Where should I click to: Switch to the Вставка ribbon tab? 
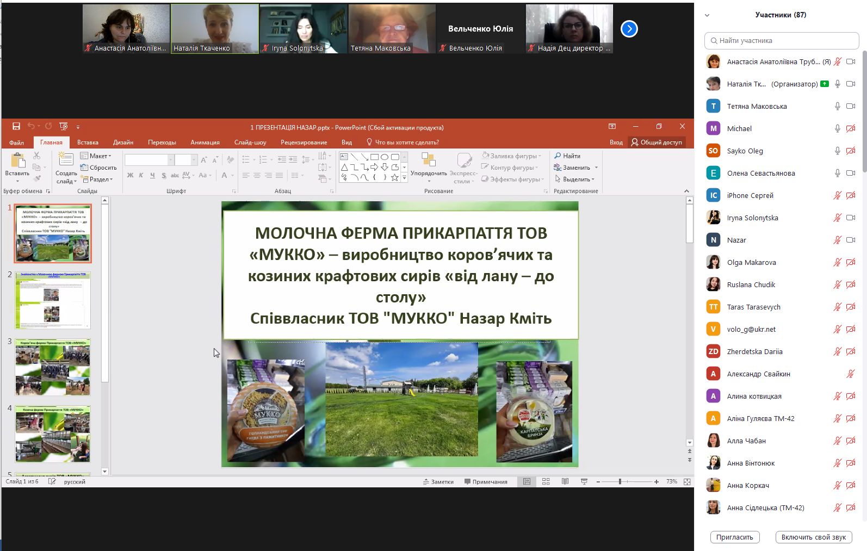point(88,143)
